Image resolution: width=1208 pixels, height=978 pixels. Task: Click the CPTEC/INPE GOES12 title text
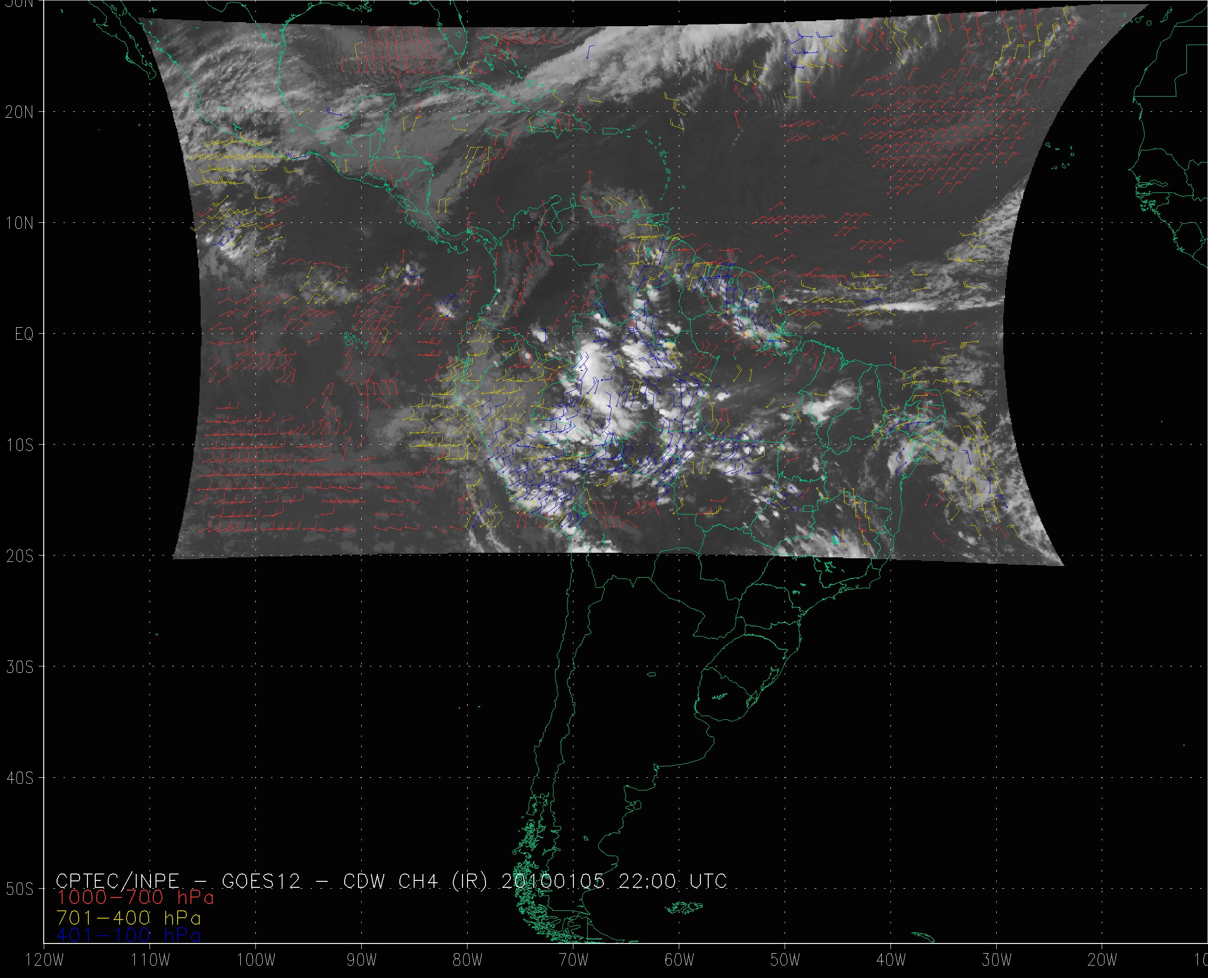click(x=178, y=881)
